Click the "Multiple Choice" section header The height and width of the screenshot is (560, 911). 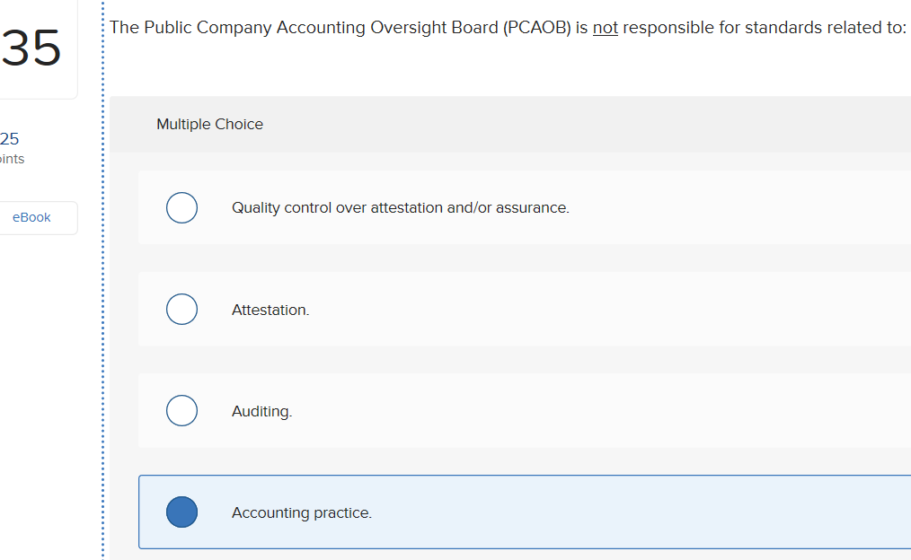point(209,124)
